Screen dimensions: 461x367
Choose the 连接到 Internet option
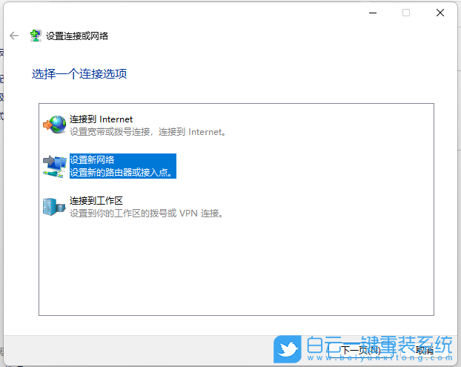coord(101,119)
